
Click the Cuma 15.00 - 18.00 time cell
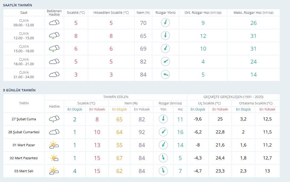tap(24, 48)
